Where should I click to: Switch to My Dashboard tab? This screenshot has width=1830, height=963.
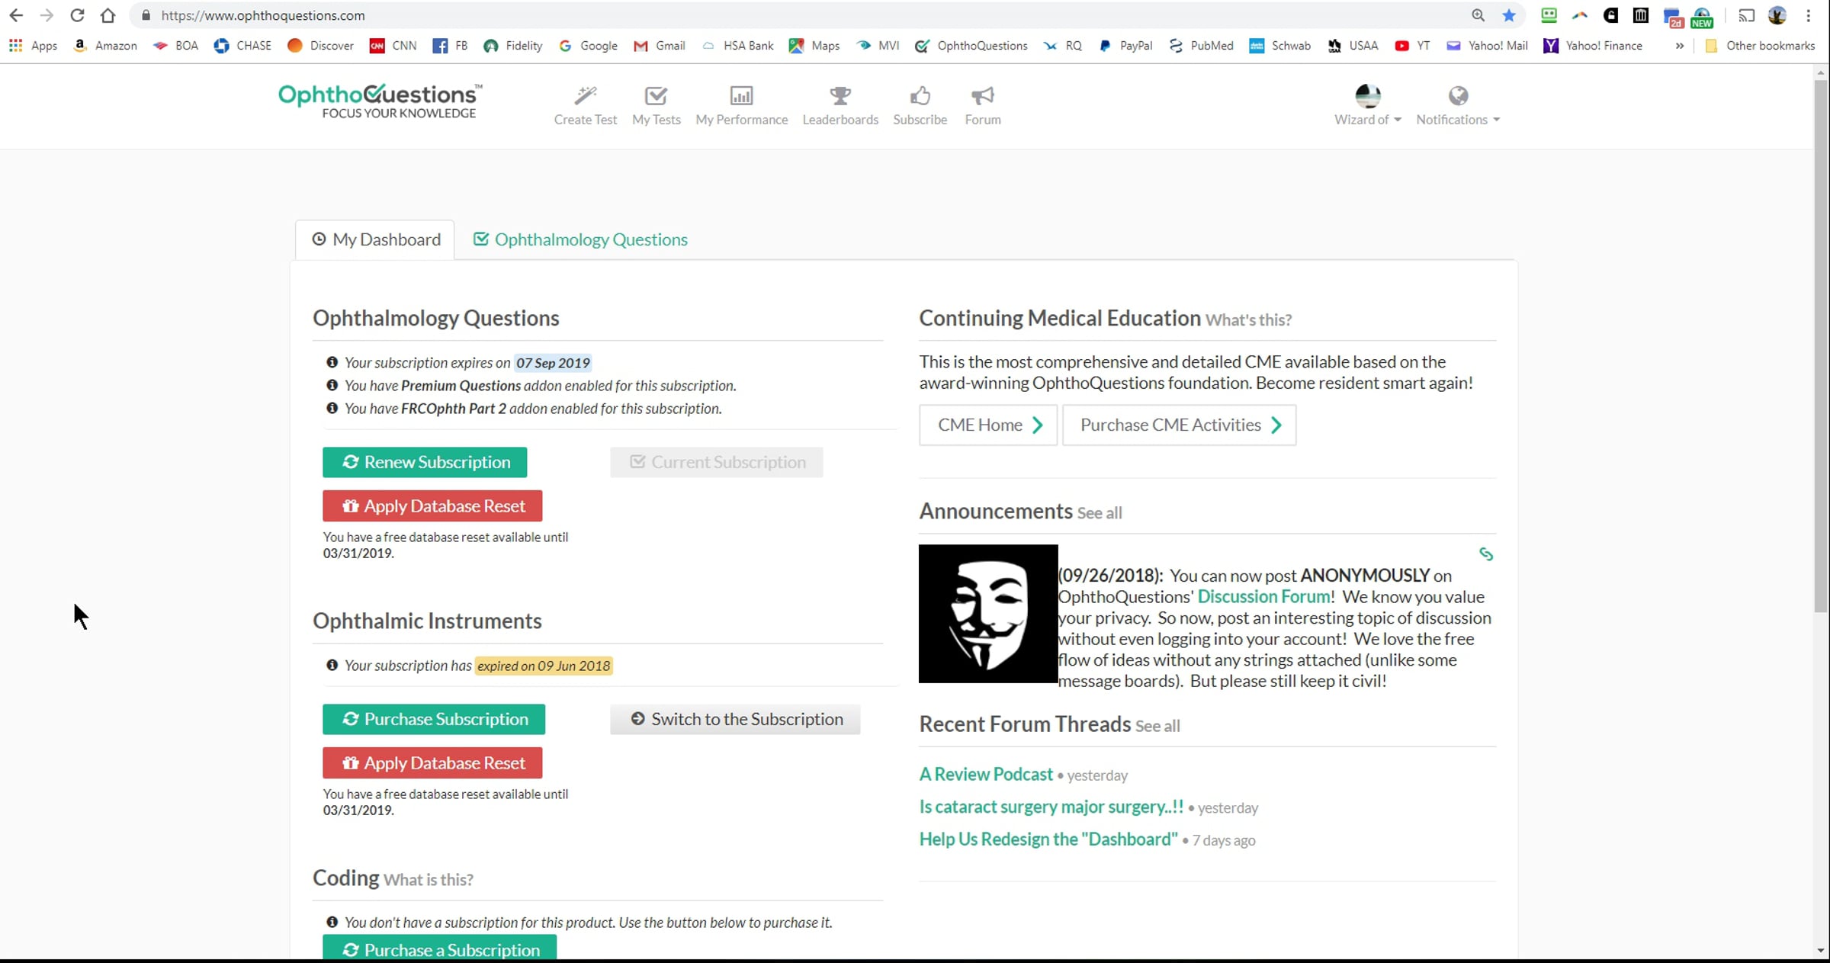coord(375,240)
